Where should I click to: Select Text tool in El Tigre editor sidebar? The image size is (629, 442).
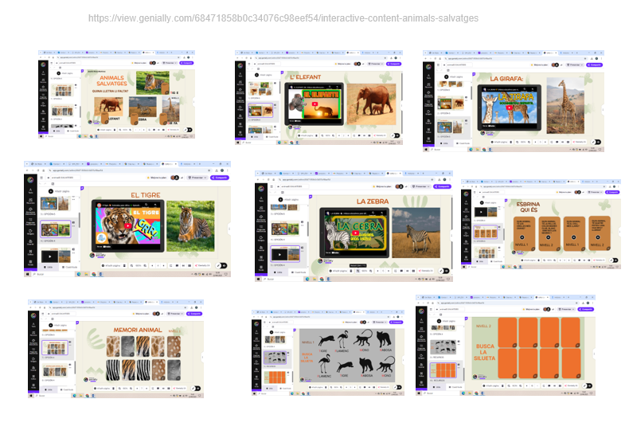30,191
